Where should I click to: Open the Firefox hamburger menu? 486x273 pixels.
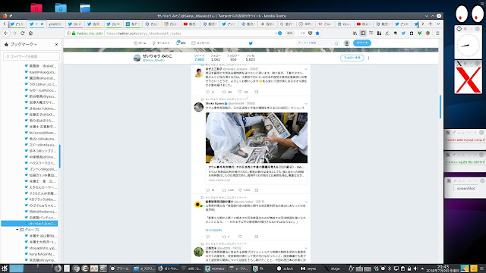pos(437,33)
